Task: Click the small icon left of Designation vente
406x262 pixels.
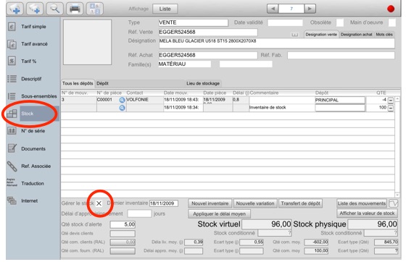Action: 294,35
